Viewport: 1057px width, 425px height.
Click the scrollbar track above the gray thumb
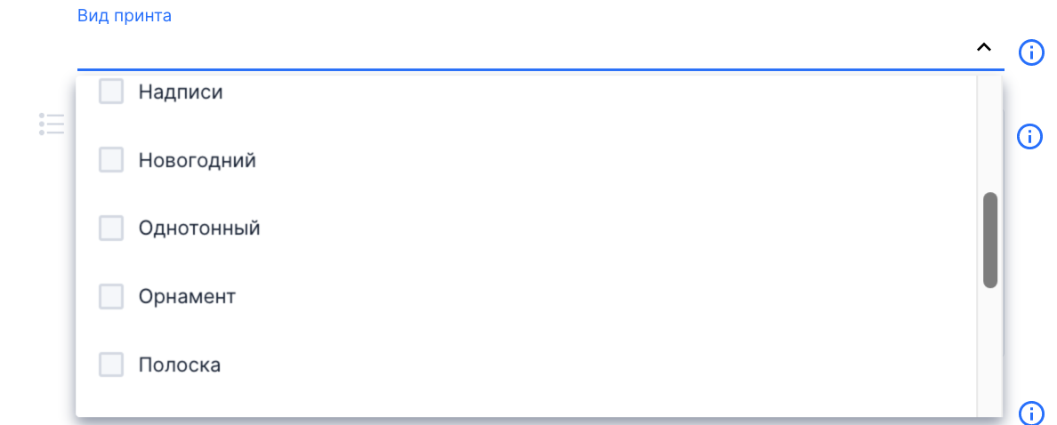(x=990, y=133)
